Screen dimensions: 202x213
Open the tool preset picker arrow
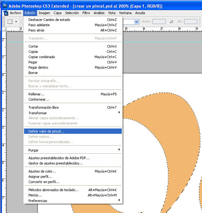(16, 22)
